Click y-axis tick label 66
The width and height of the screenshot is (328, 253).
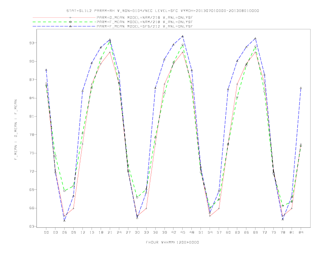pyautogui.click(x=31, y=208)
